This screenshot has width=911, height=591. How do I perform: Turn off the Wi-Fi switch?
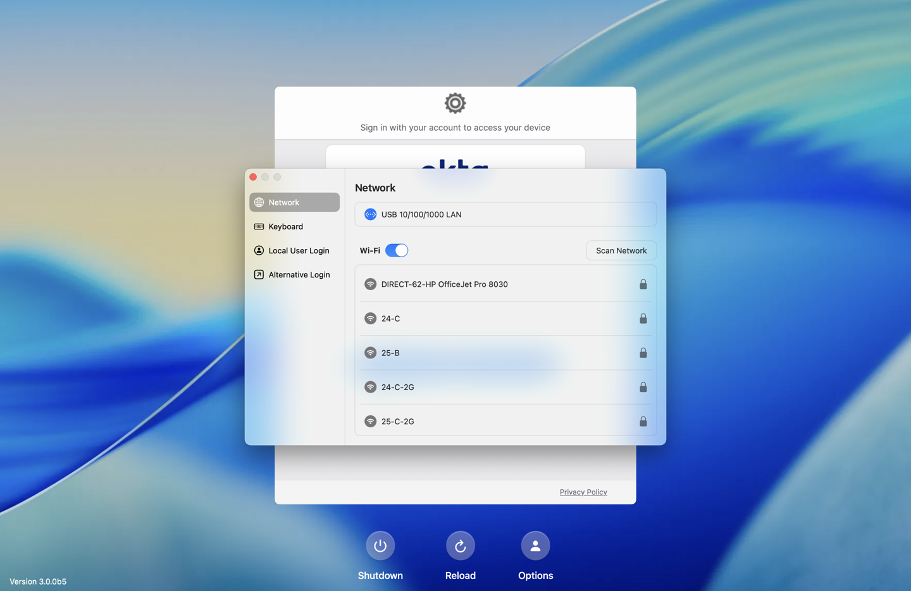397,250
